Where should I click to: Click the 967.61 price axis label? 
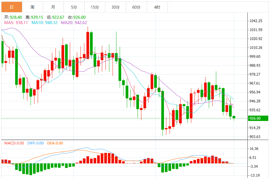(255, 83)
